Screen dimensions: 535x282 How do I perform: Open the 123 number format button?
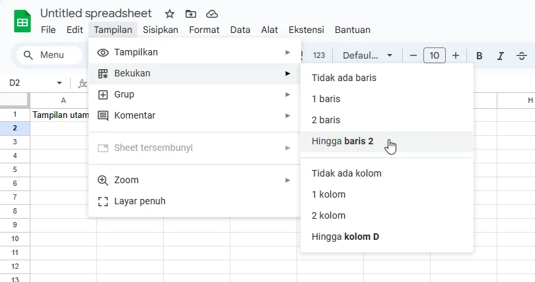(x=319, y=55)
